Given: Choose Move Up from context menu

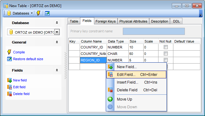Looking at the screenshot, I should pyautogui.click(x=136, y=99).
